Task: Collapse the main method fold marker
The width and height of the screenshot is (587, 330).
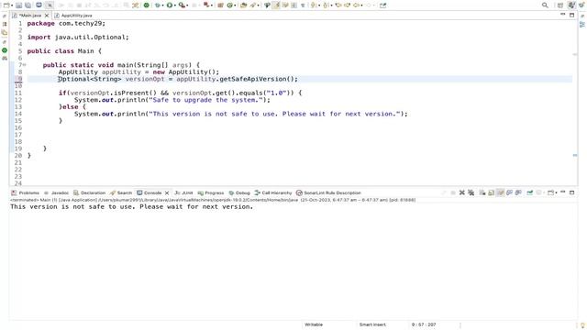Action: click(25, 65)
